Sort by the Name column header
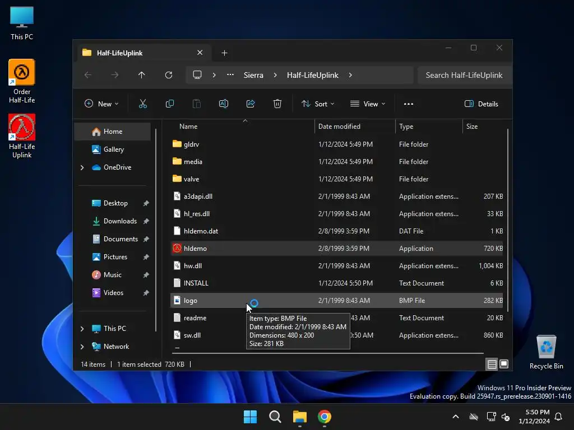574x430 pixels. (243, 127)
